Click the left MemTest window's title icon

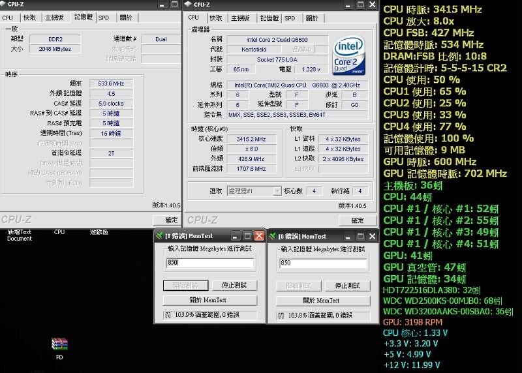(x=159, y=236)
